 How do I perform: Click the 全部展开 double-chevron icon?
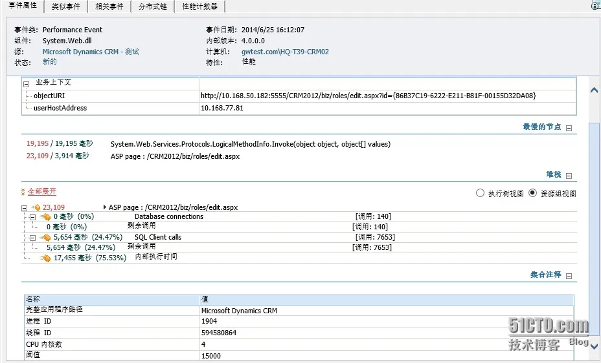(x=23, y=192)
